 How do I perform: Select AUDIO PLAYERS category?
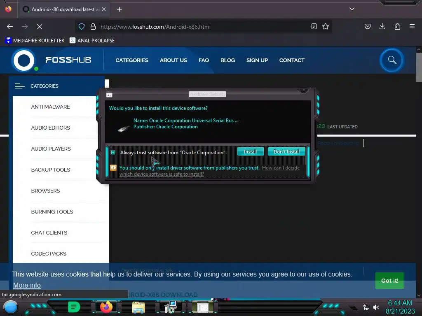pos(51,149)
